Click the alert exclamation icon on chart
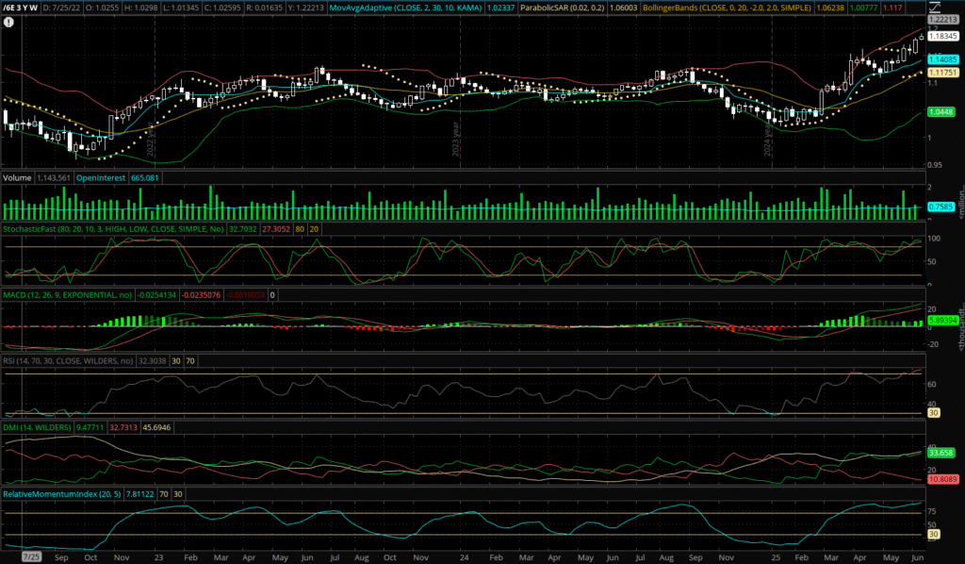 pos(8,23)
